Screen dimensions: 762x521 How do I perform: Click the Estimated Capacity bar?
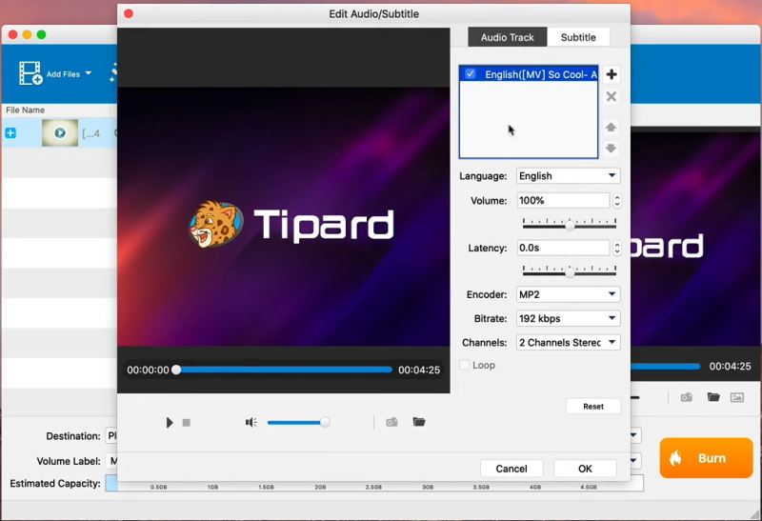pyautogui.click(x=374, y=483)
